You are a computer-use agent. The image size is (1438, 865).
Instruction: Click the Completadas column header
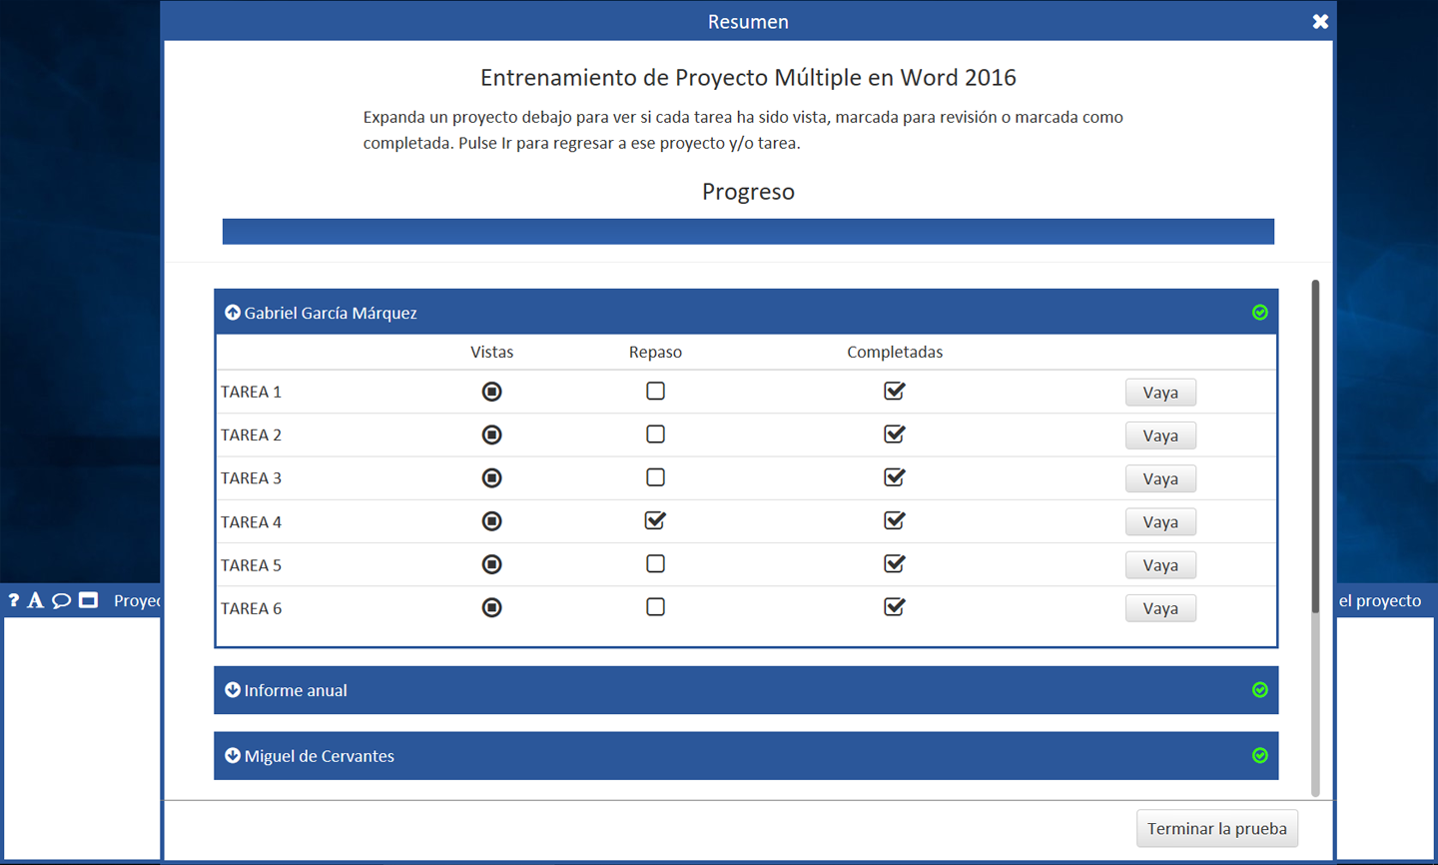coord(895,352)
